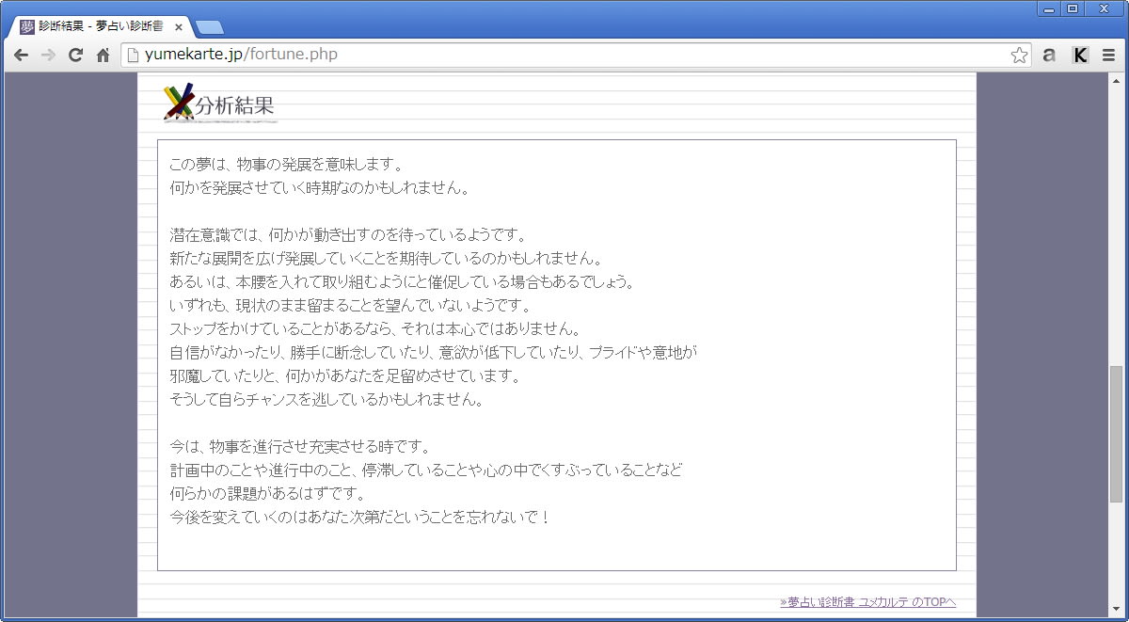Open the Chrome hamburger menu
The width and height of the screenshot is (1129, 622).
coord(1108,56)
